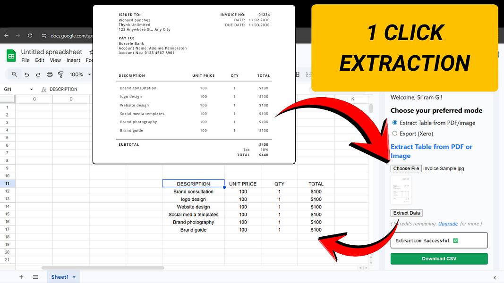Open the View menu
Image resolution: width=504 pixels, height=283 pixels.
pyautogui.click(x=55, y=60)
